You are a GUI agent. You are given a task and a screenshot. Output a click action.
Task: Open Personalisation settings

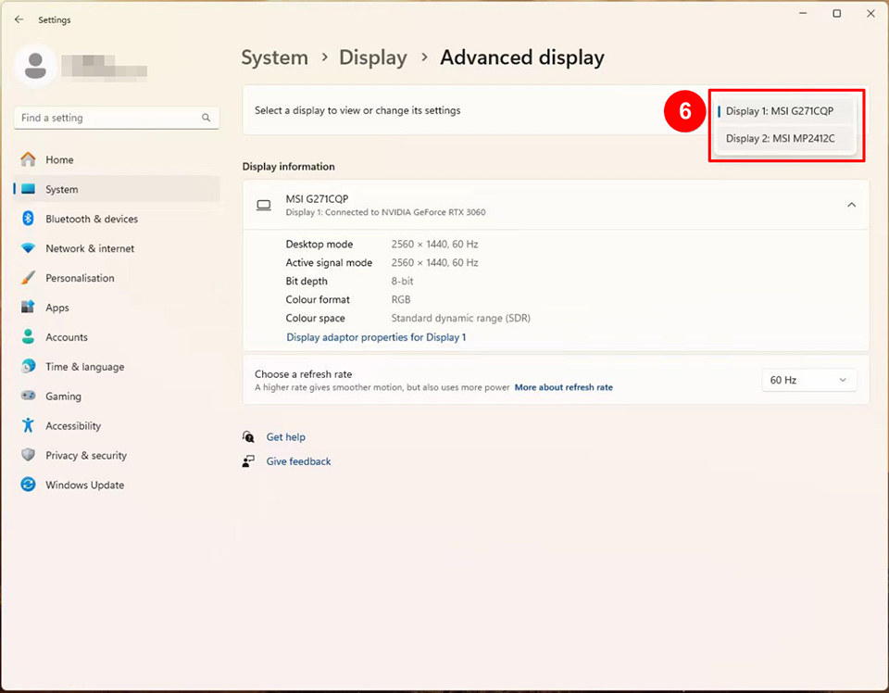[x=117, y=277]
